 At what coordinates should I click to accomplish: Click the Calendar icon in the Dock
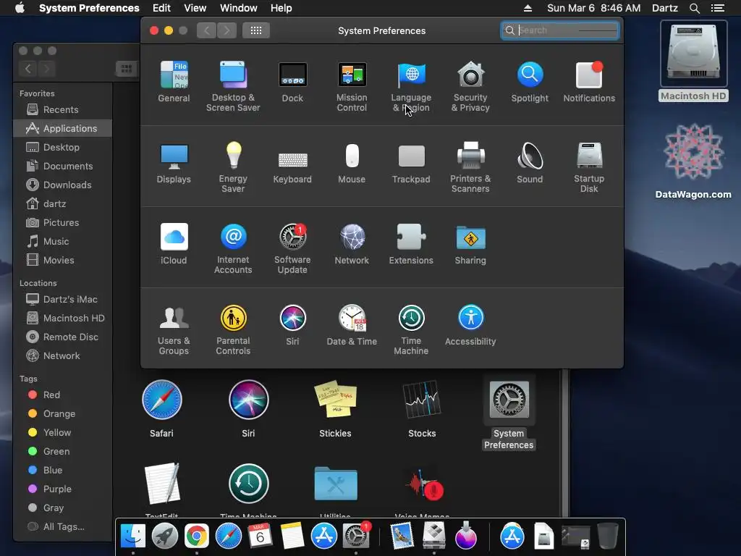(260, 536)
